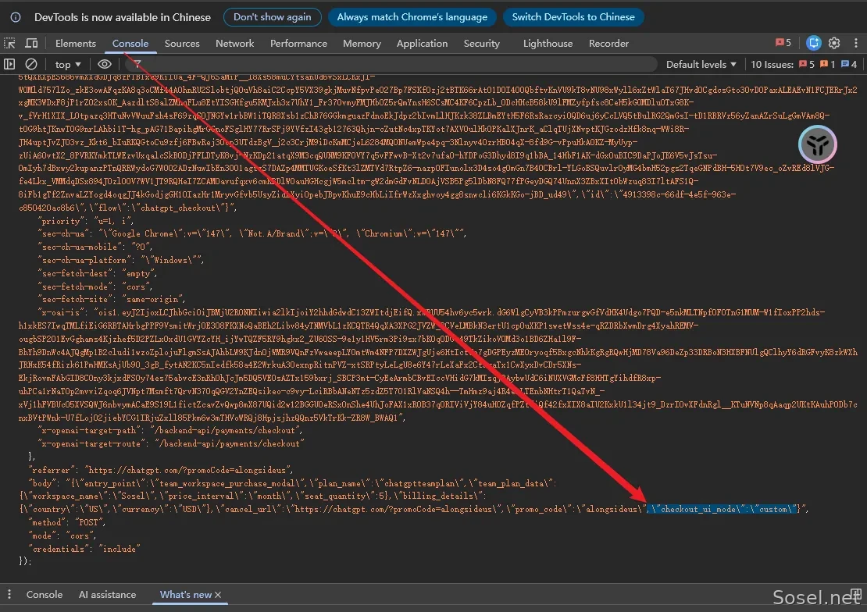Click the console filter input field

(391, 64)
